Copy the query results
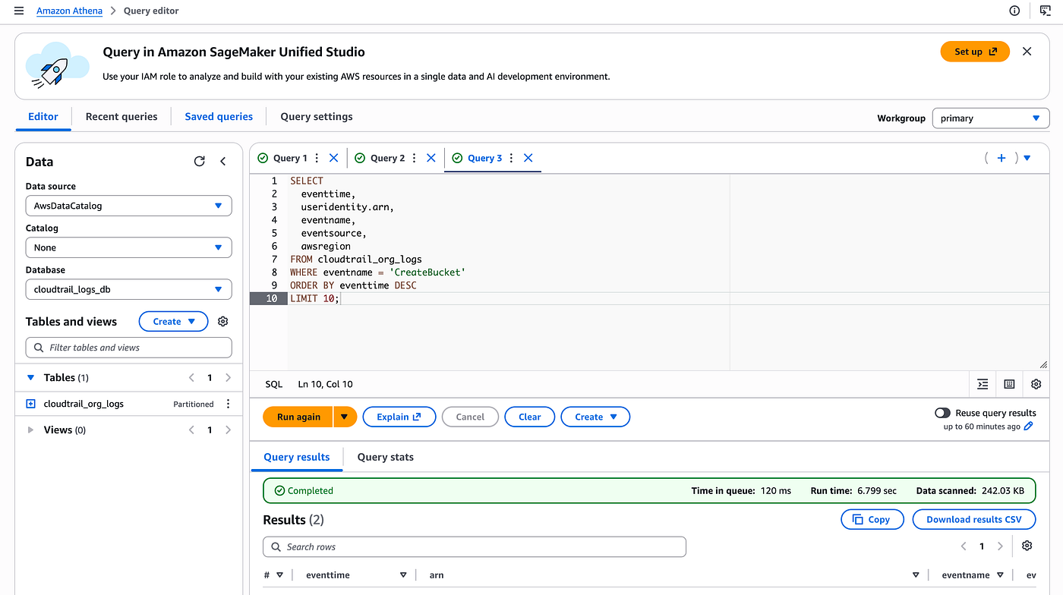This screenshot has width=1063, height=595. [x=872, y=519]
